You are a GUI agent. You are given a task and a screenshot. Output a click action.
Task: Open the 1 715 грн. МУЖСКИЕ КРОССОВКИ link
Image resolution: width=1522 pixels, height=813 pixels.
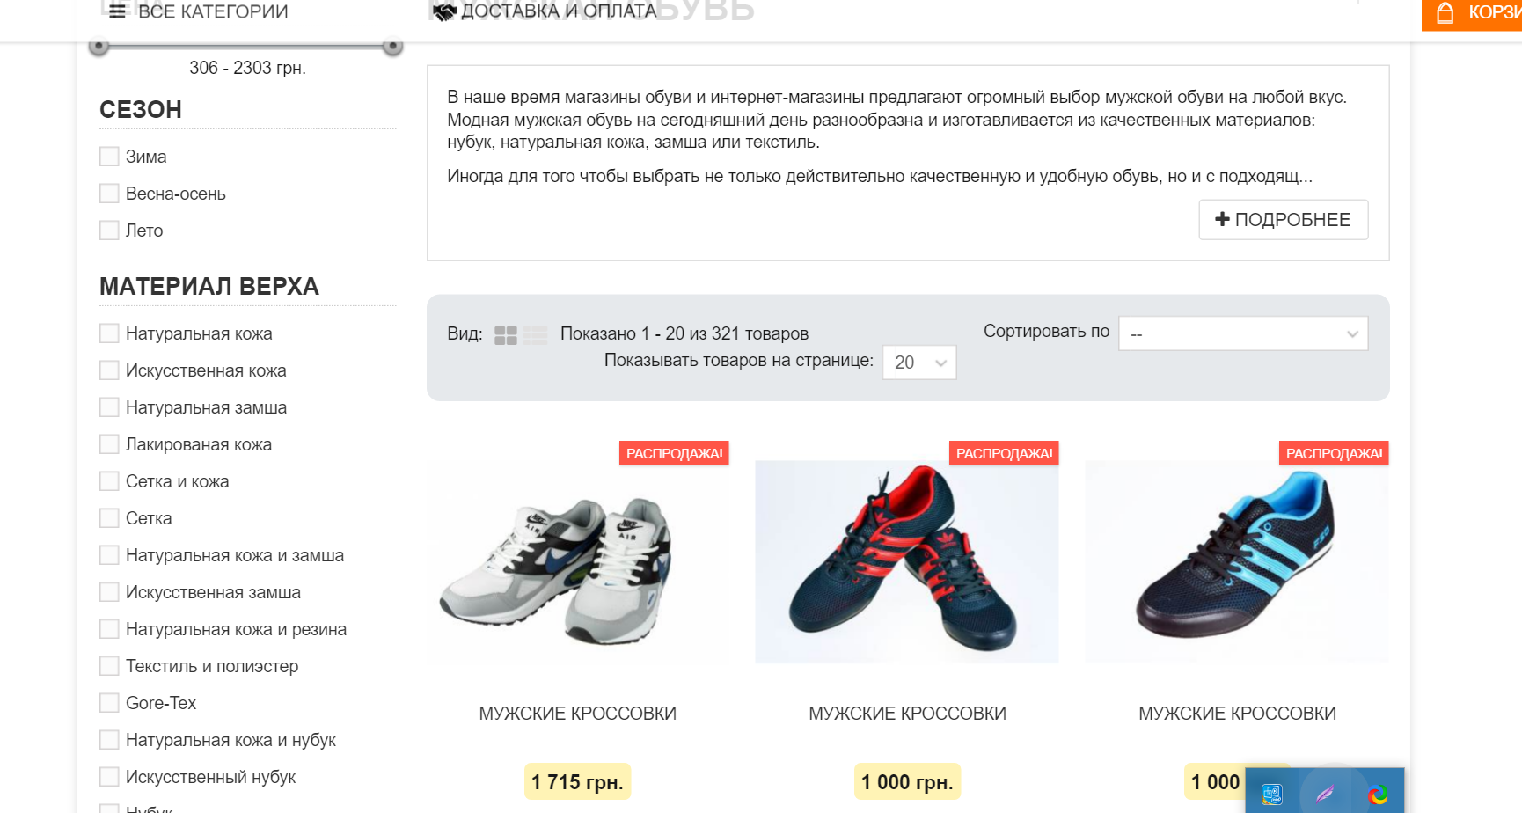click(x=577, y=714)
